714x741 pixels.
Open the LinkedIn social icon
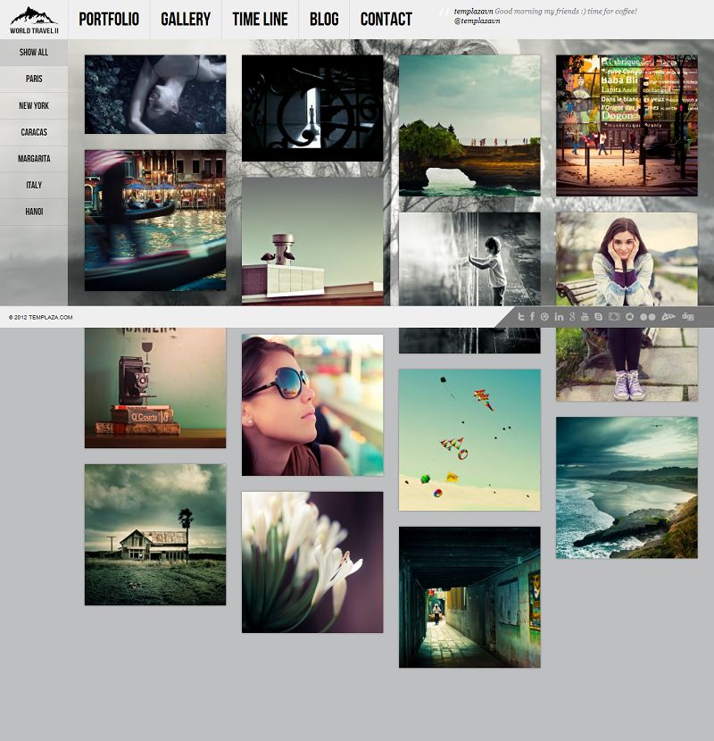tap(559, 317)
